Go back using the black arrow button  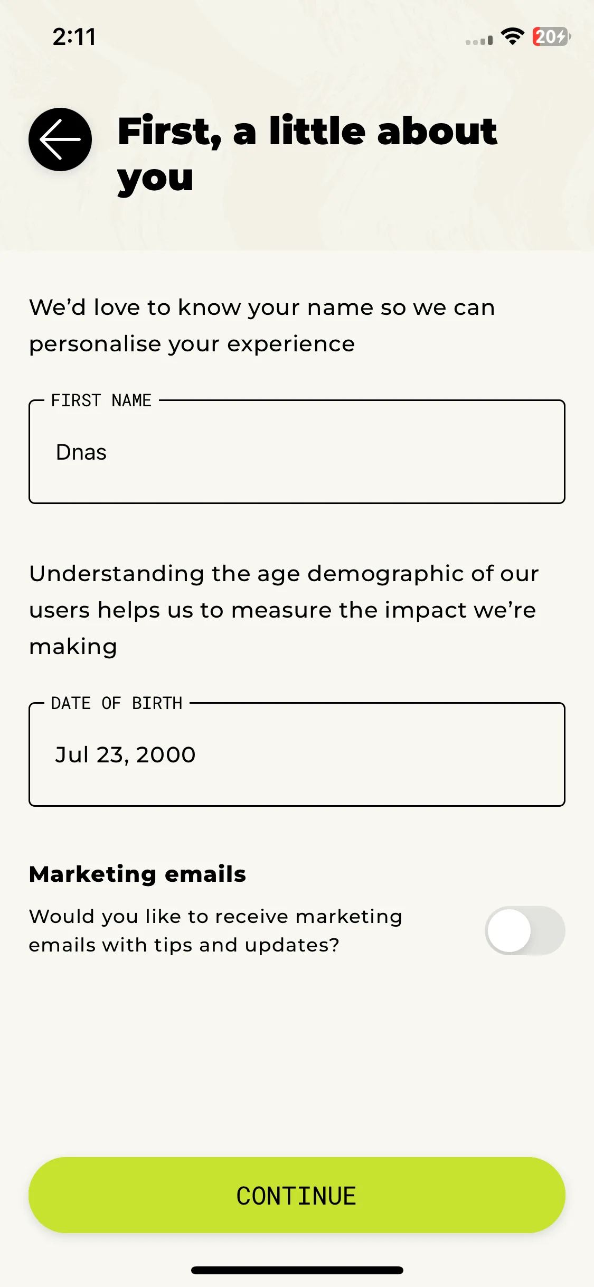click(x=60, y=139)
